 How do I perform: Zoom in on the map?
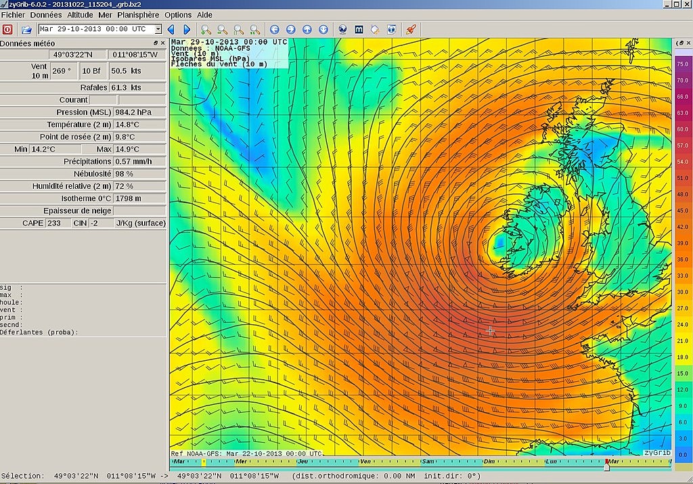tap(206, 30)
